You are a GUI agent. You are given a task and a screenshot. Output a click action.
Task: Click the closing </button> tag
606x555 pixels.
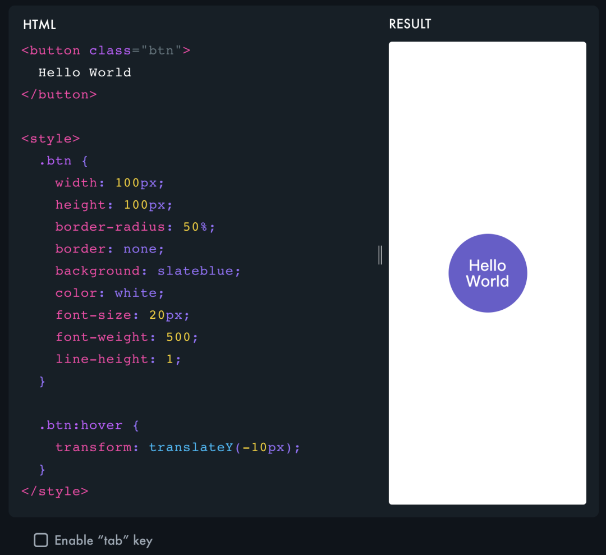tap(59, 94)
